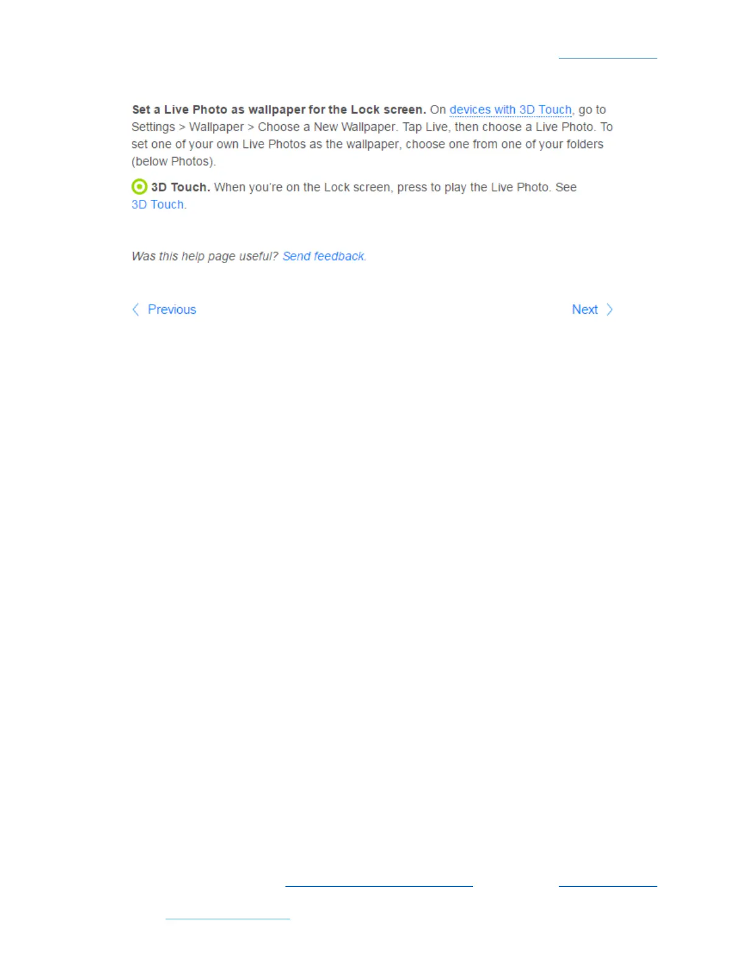
Task: Click the left chevron beside Previous
Action: pos(136,309)
